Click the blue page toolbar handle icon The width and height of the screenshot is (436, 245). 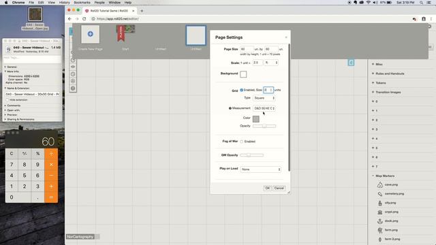point(351,63)
